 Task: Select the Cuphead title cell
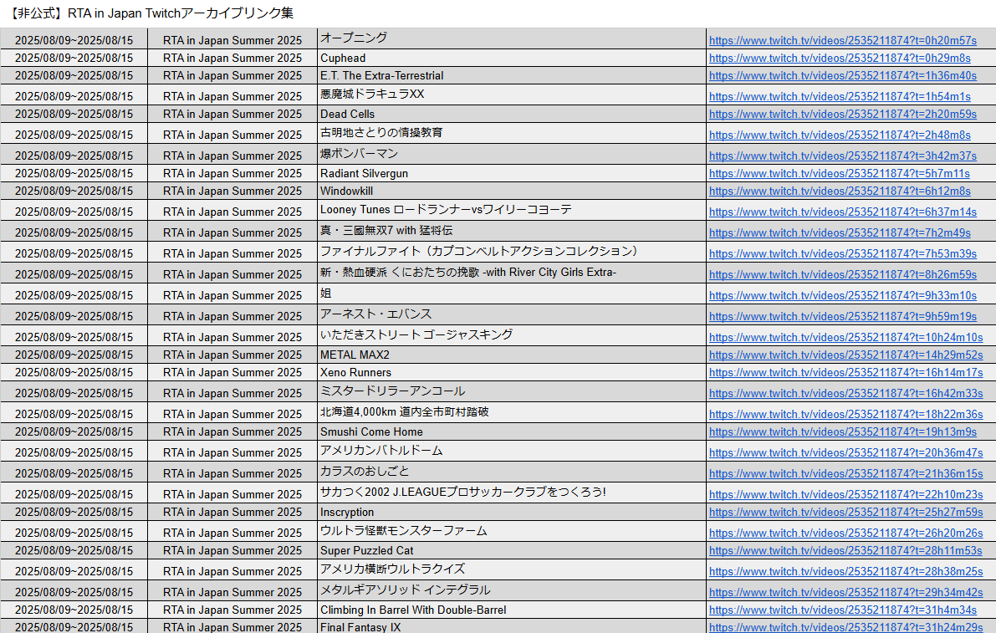[511, 58]
